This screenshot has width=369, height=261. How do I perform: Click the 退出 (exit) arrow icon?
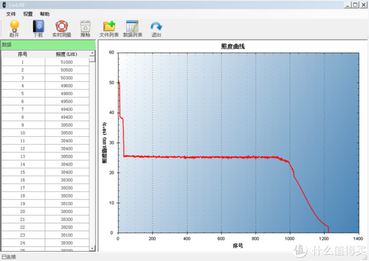156,26
